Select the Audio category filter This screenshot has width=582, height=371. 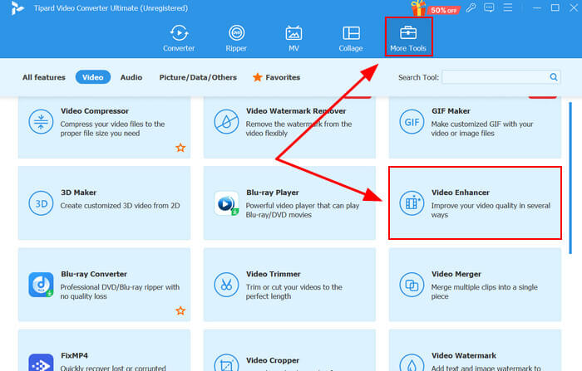click(x=131, y=77)
